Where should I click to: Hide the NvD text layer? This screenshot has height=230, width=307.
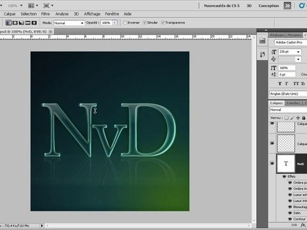pos(272,164)
